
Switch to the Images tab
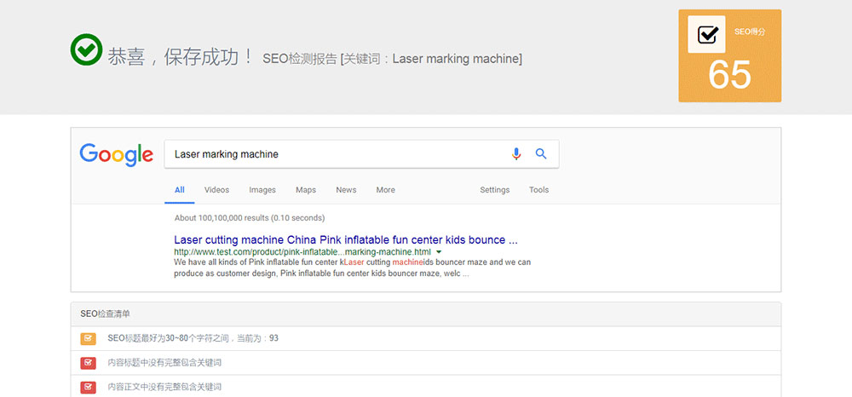pos(262,190)
